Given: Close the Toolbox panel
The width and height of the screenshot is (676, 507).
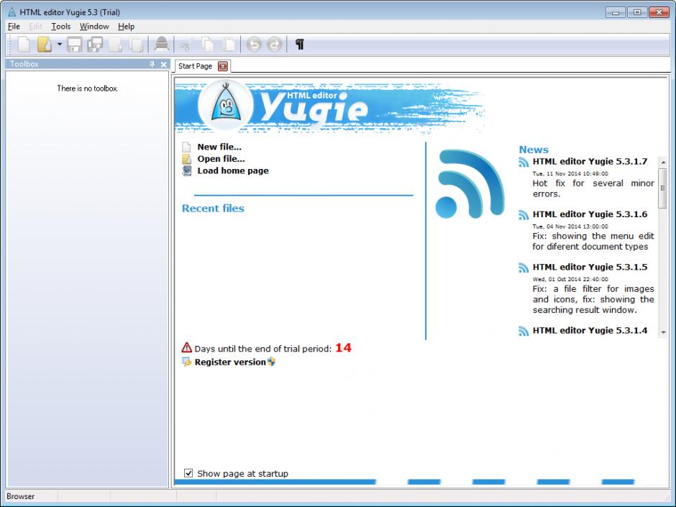Looking at the screenshot, I should tap(163, 64).
